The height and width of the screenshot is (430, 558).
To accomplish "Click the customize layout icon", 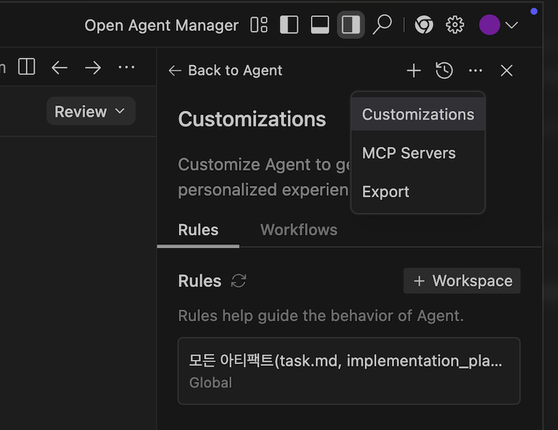I will click(259, 25).
